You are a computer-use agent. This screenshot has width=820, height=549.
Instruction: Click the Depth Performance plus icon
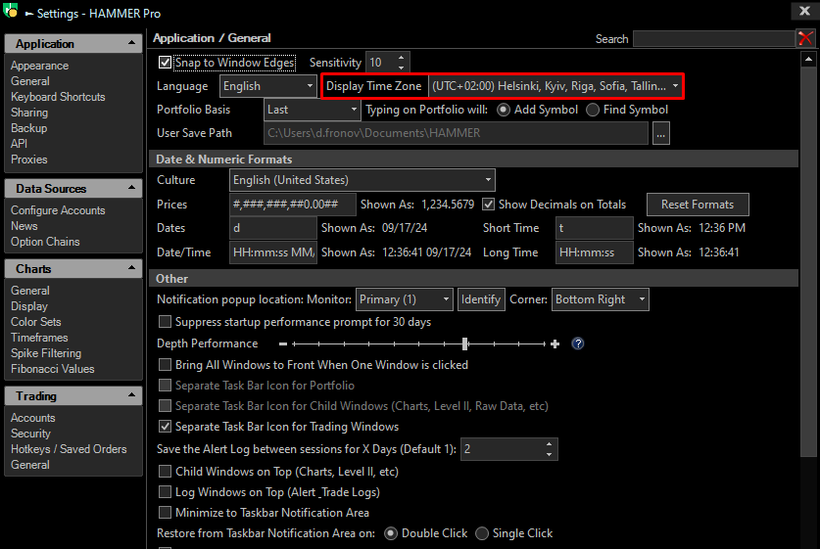pos(555,343)
